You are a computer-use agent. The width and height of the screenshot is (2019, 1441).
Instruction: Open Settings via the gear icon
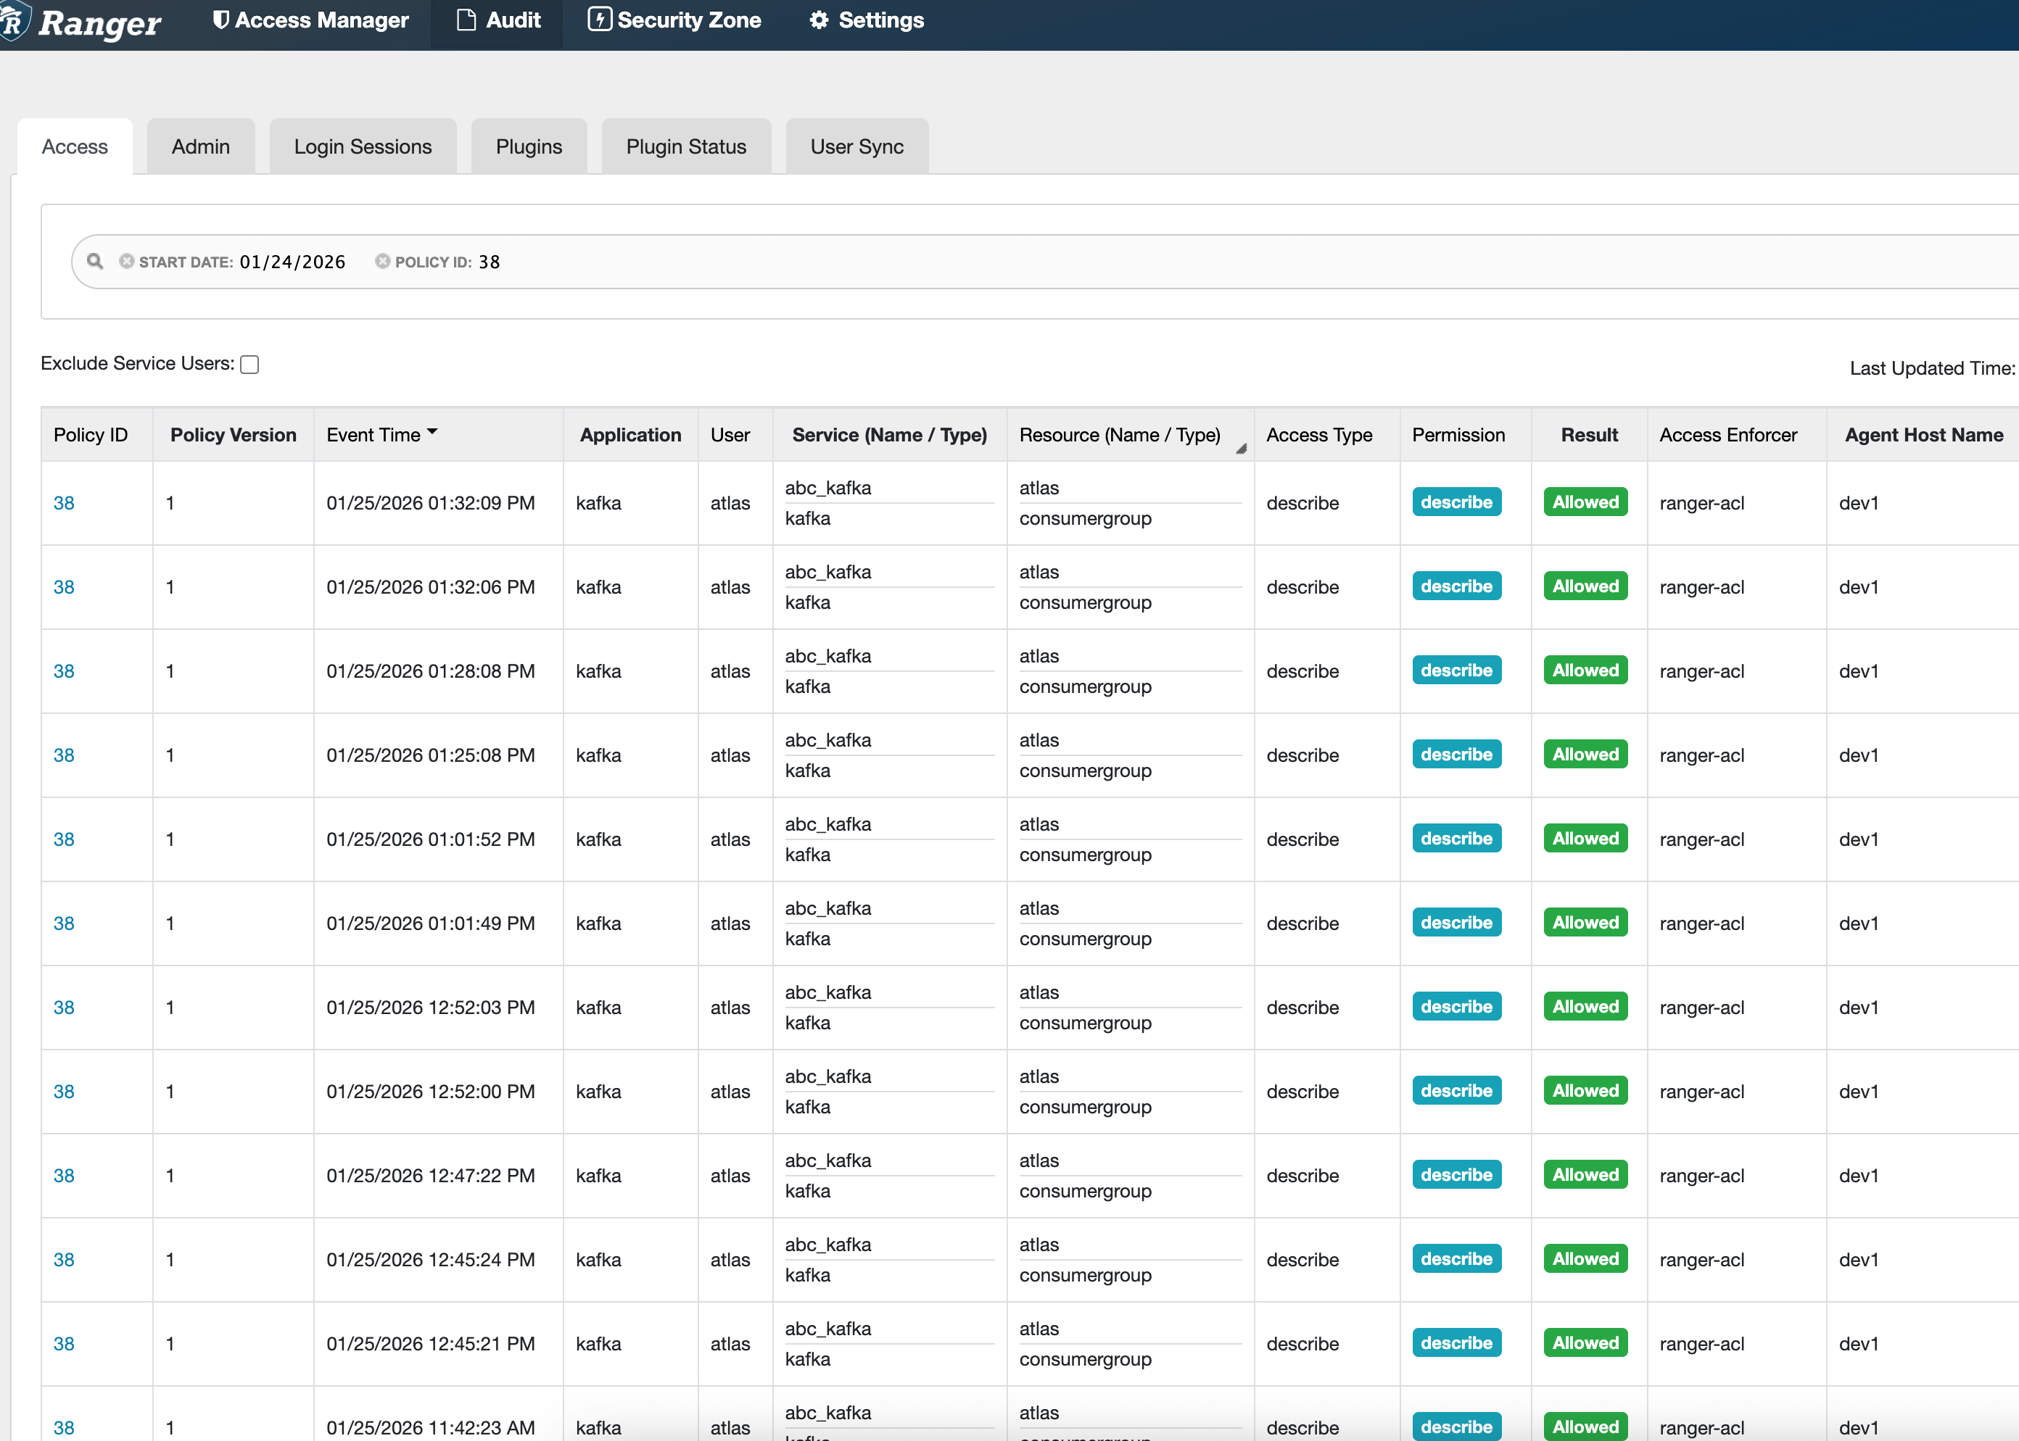coord(819,20)
